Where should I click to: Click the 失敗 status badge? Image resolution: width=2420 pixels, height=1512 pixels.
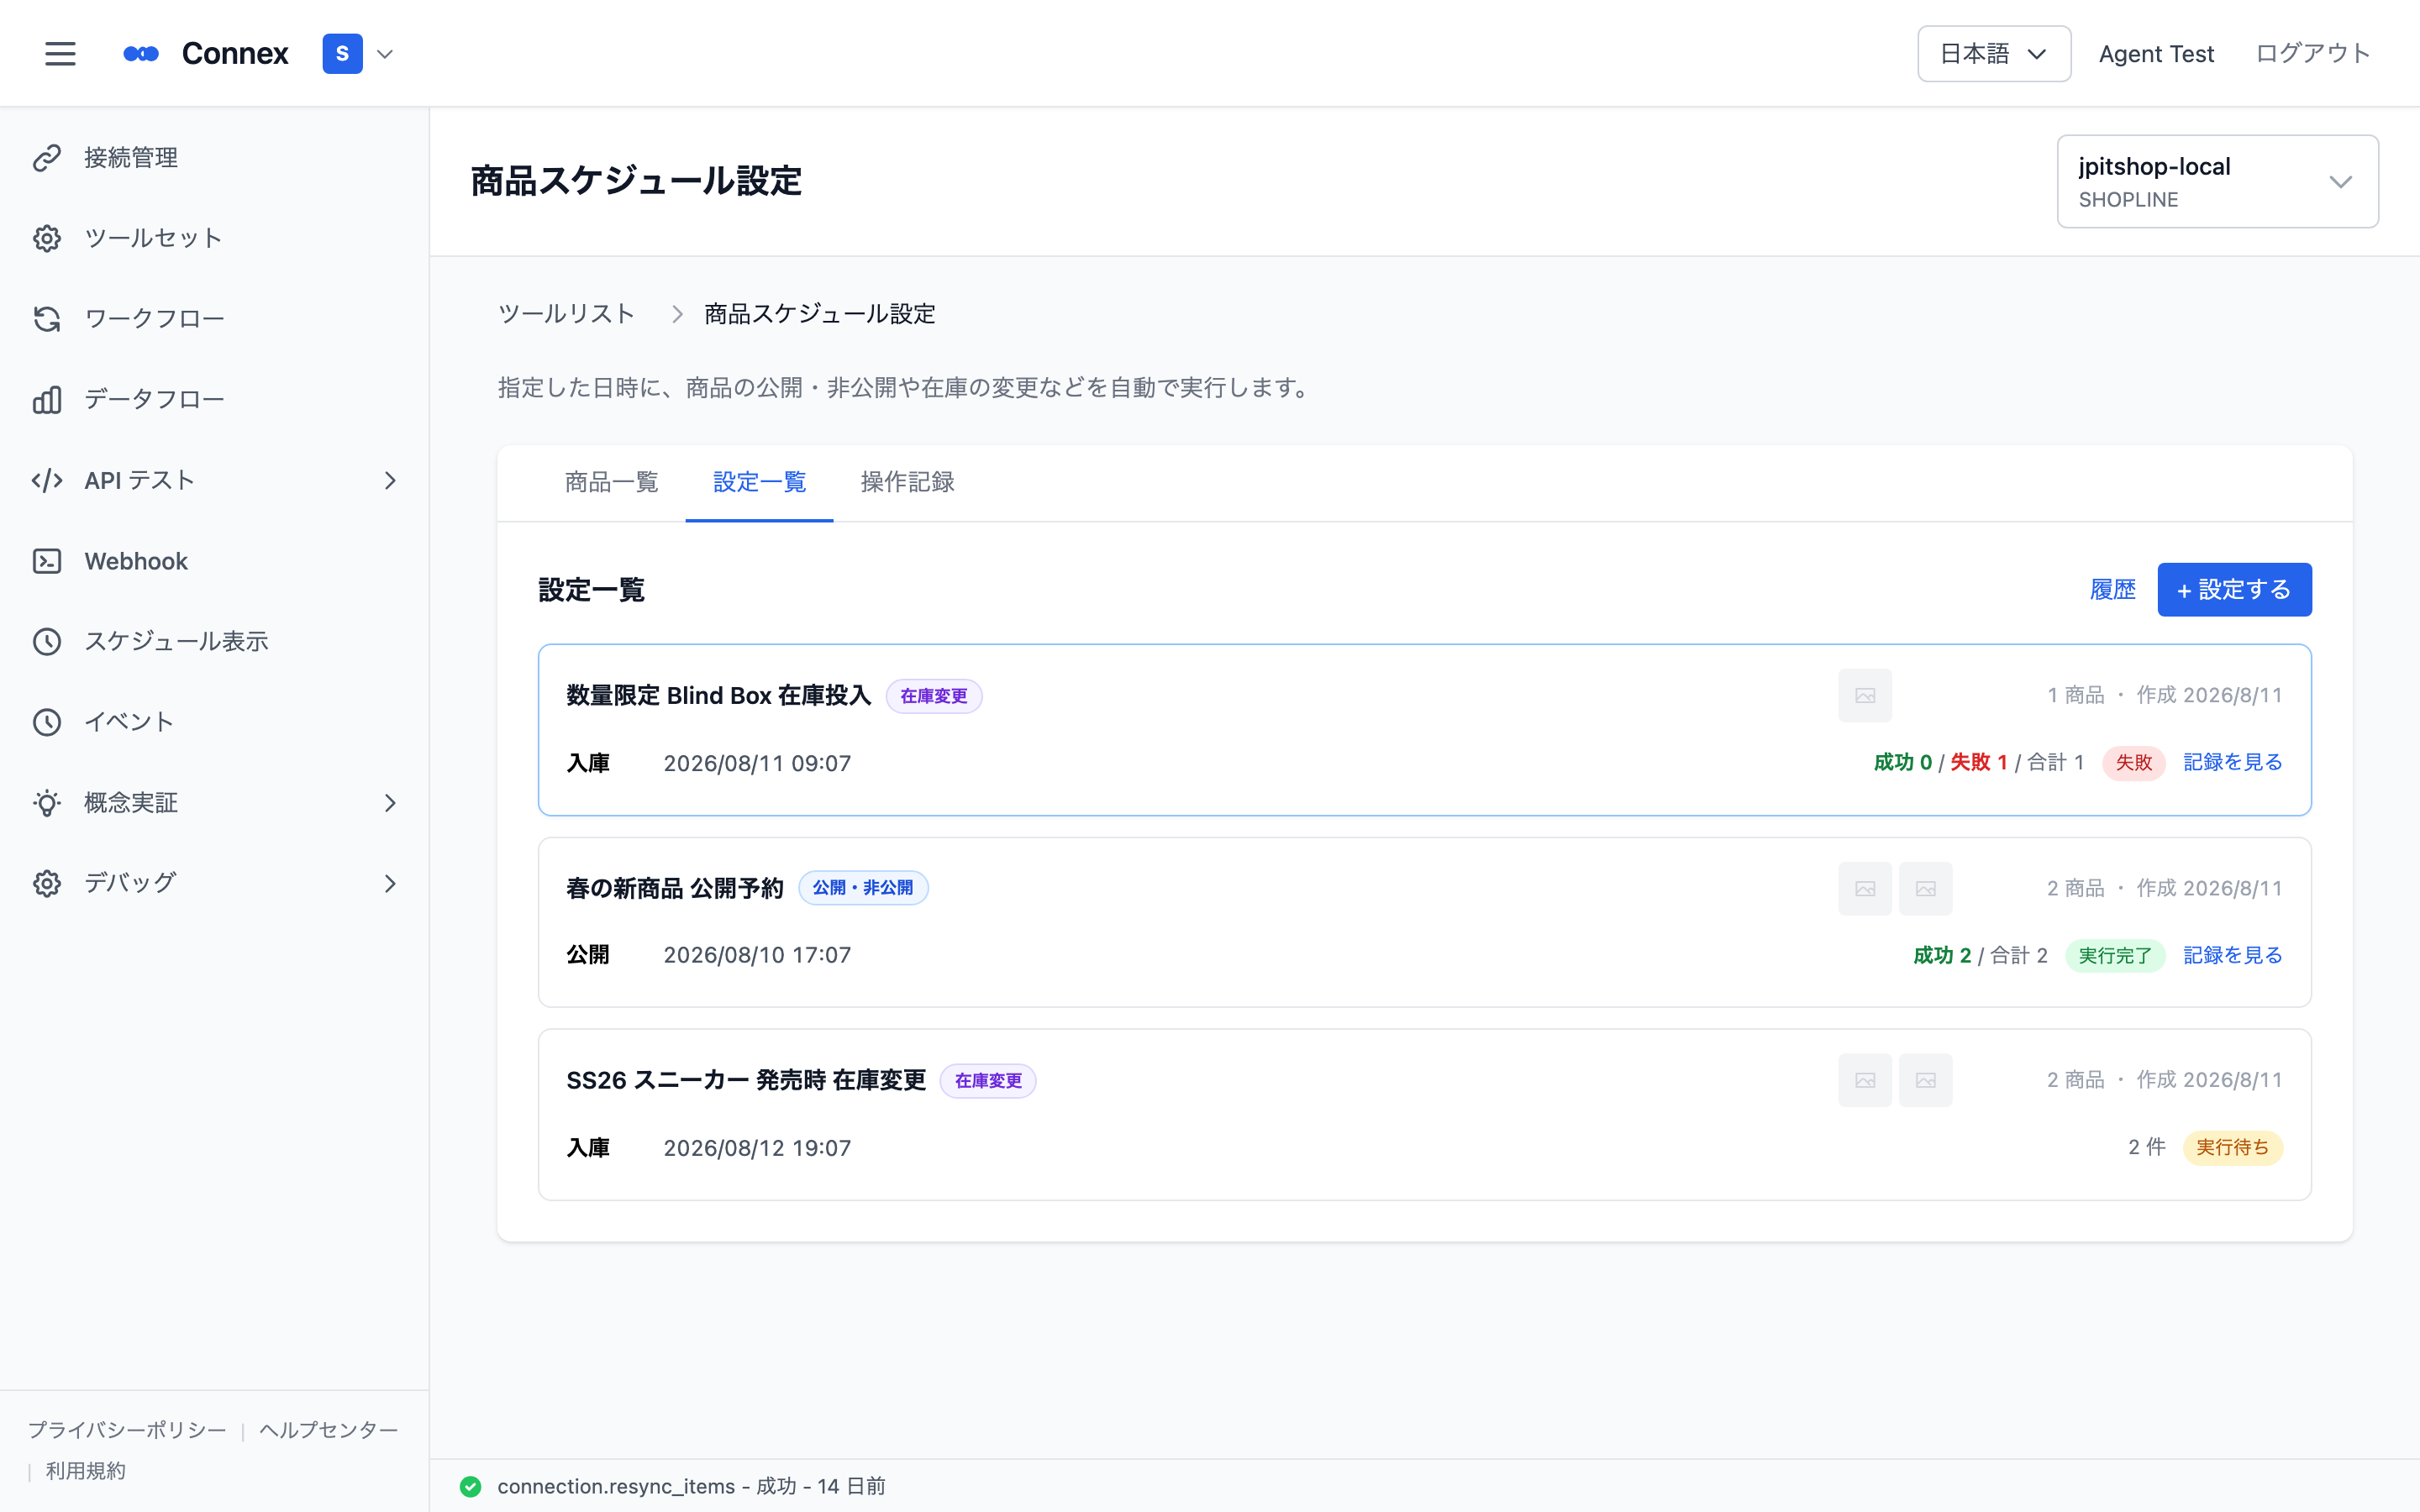[x=2133, y=763]
